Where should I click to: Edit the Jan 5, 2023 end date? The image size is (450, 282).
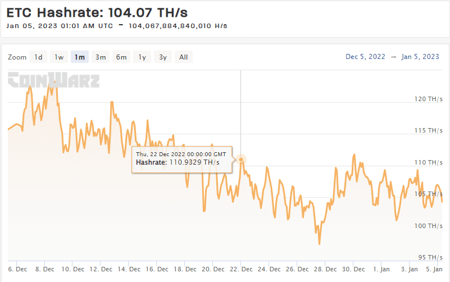(420, 57)
